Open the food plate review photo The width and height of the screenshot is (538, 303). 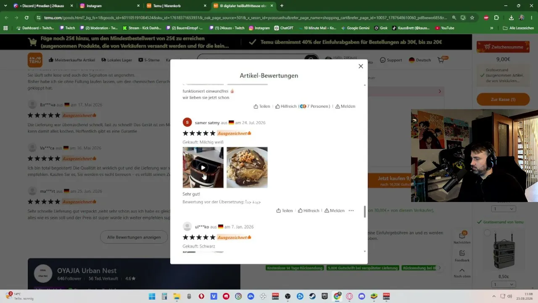click(247, 167)
